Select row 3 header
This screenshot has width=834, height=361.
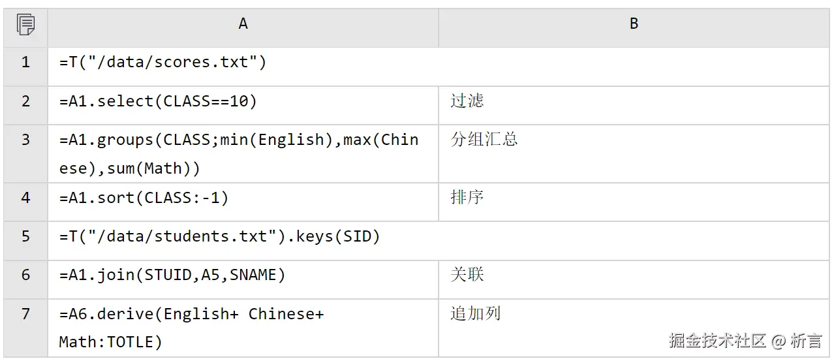pyautogui.click(x=25, y=152)
